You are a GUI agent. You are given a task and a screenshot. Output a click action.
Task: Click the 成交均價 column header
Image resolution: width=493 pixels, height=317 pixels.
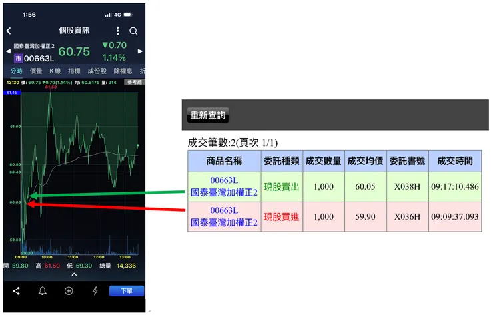click(365, 161)
